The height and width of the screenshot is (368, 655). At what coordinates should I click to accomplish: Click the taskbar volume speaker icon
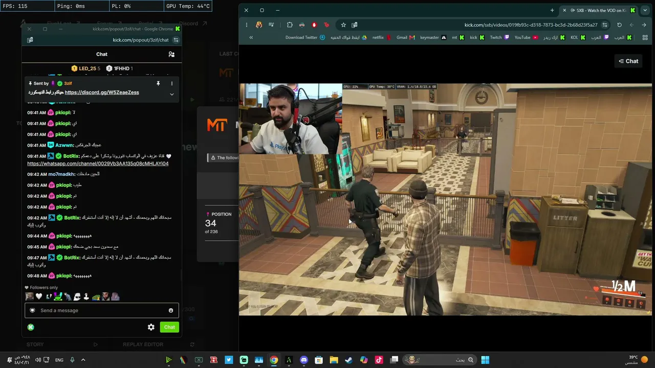coord(38,360)
